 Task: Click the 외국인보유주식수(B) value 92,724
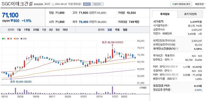[198, 45]
